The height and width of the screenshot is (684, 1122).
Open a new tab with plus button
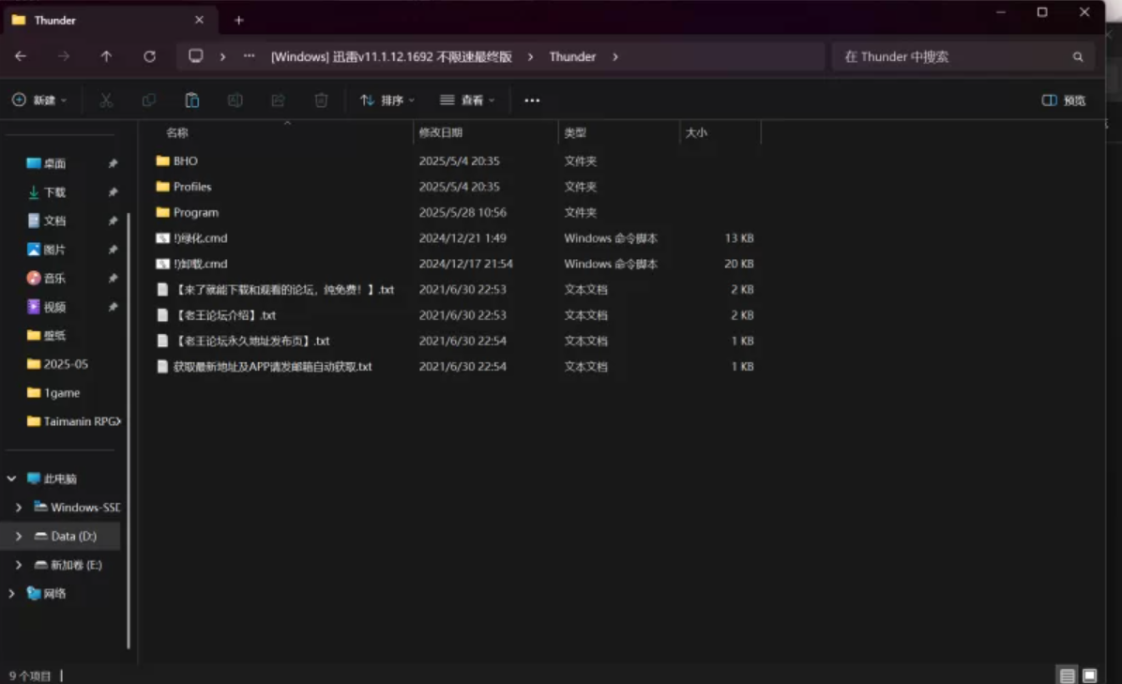point(239,20)
